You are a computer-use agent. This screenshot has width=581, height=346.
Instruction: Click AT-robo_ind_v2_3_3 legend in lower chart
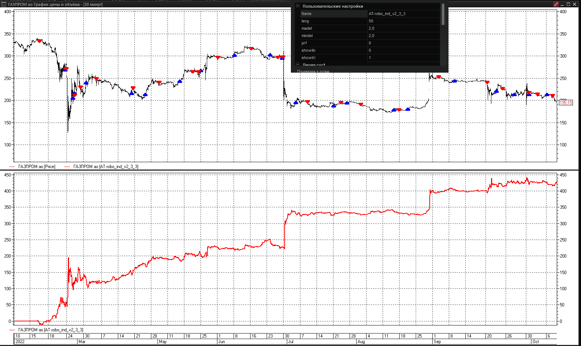50,330
